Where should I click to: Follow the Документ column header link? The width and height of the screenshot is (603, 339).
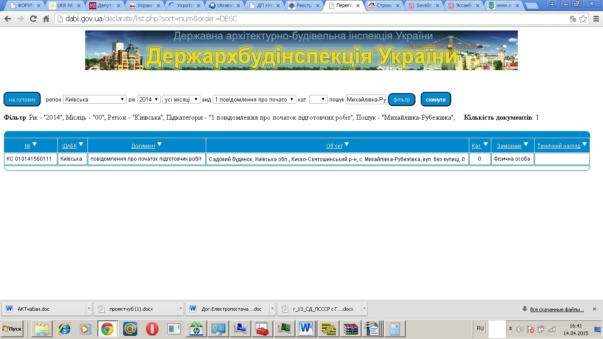click(x=143, y=146)
